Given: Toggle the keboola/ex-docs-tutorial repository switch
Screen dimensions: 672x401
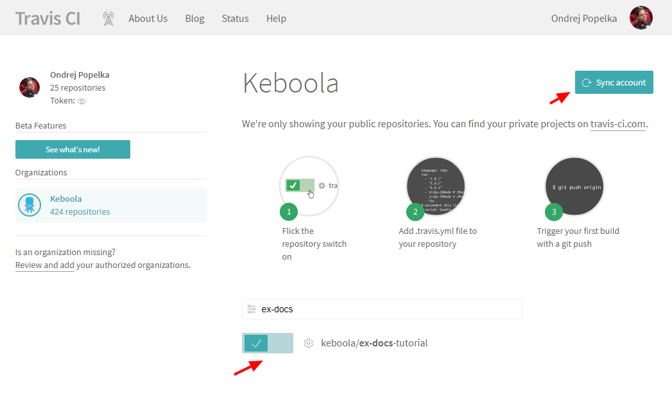Looking at the screenshot, I should coord(268,343).
